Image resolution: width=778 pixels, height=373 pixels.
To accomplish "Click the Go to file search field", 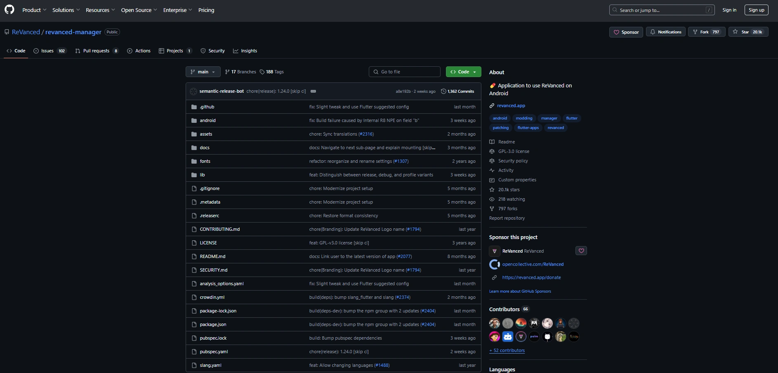I will point(405,72).
